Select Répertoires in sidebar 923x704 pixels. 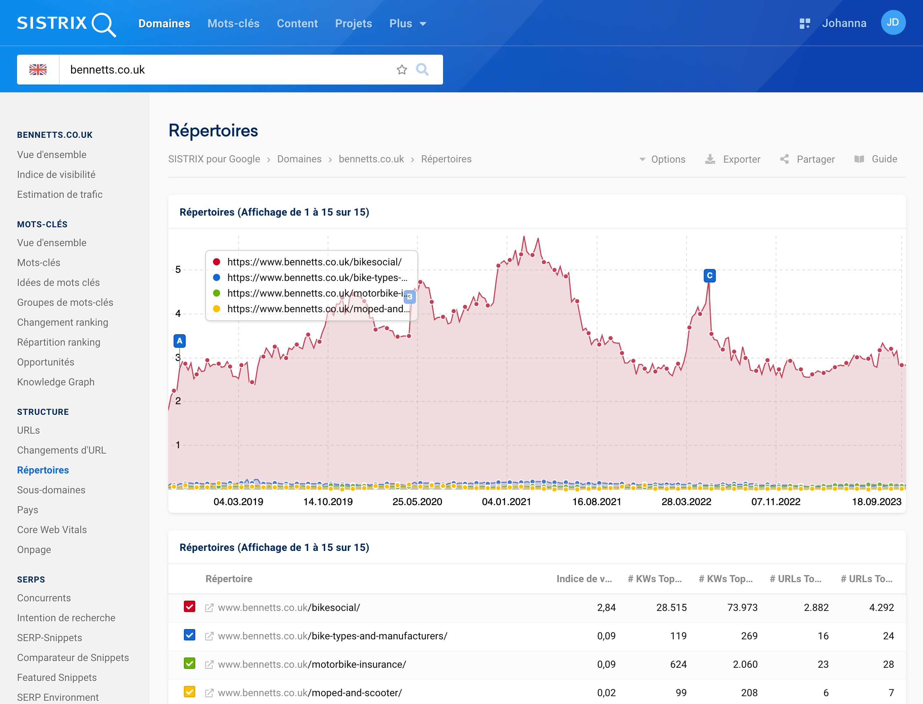coord(43,470)
